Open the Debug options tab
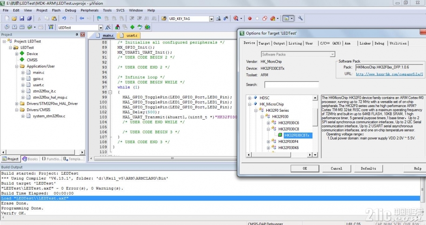This screenshot has height=225, width=426. pyautogui.click(x=379, y=43)
